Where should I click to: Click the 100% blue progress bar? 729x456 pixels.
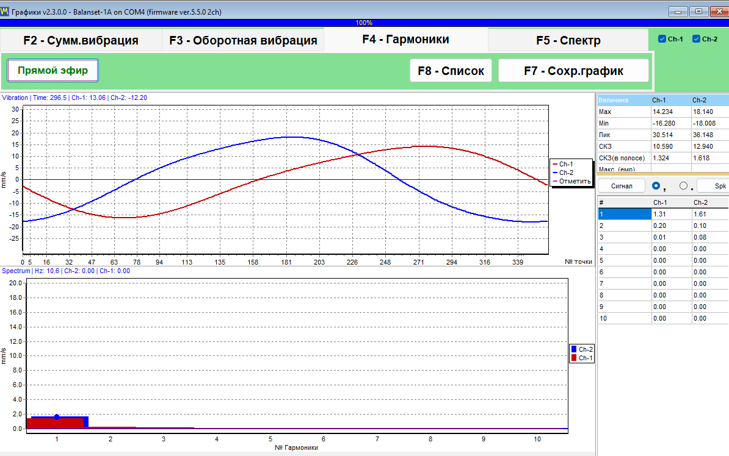click(364, 23)
